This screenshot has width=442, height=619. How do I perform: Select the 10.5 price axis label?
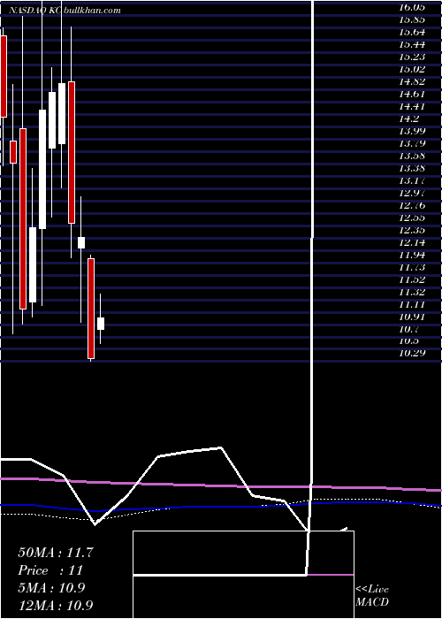click(x=408, y=341)
